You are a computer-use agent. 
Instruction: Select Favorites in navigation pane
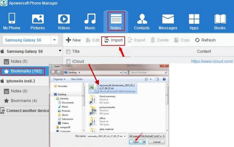(61, 86)
